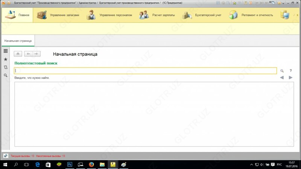Click the mouse pointer tool icon in the title bar

(x=272, y=3)
